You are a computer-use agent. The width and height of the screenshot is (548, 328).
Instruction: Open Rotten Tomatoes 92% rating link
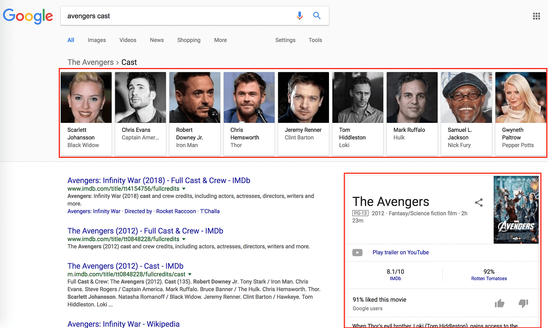[x=489, y=278]
